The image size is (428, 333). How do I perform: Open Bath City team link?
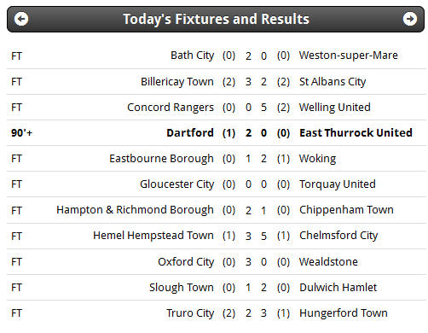[x=192, y=55]
